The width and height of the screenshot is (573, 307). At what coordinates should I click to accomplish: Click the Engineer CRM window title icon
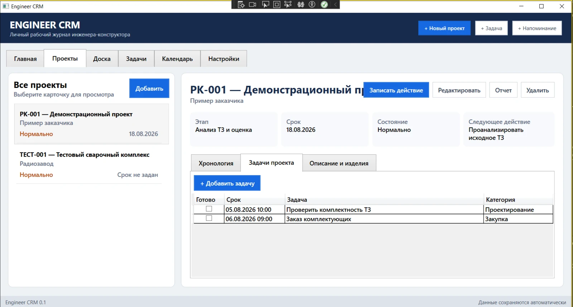pos(6,6)
